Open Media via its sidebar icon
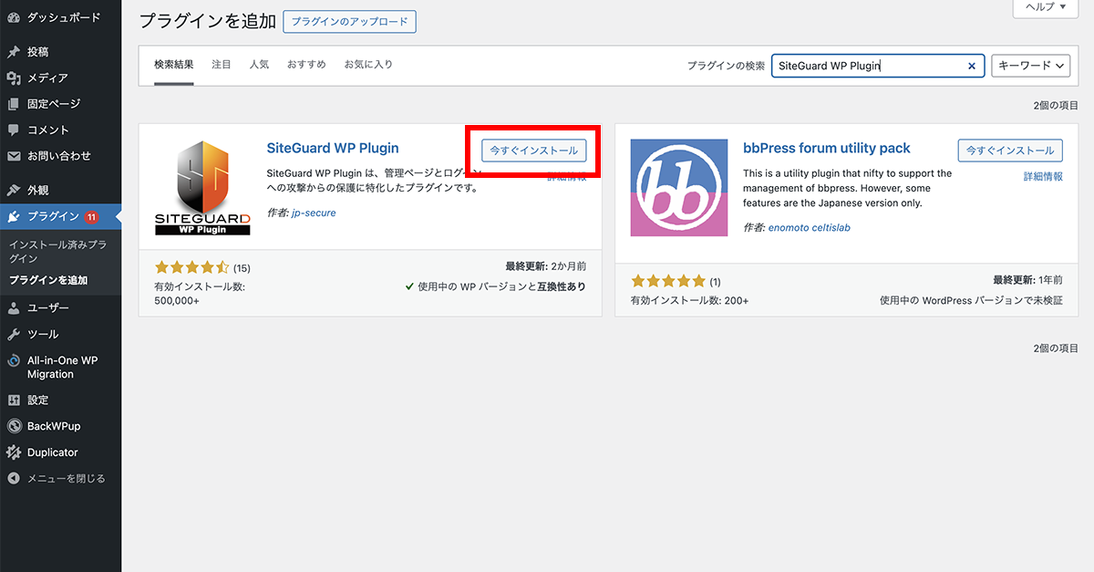The height and width of the screenshot is (572, 1094). click(14, 78)
